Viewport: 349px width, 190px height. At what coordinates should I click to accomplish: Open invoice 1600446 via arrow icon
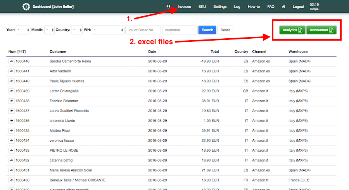[11, 61]
